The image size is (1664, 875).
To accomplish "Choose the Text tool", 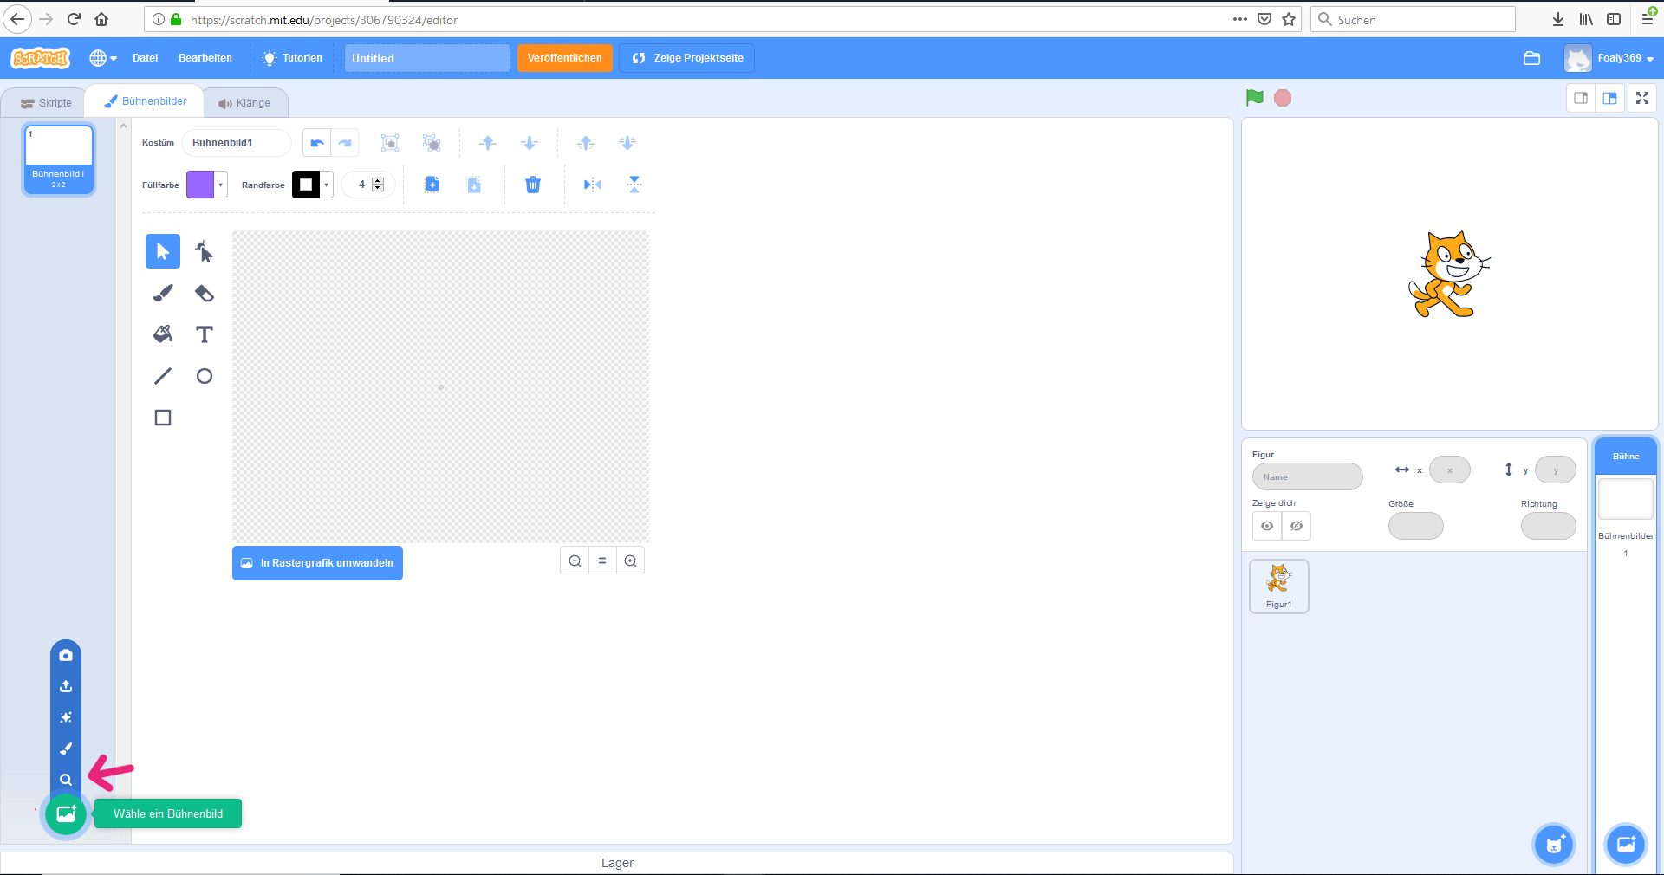I will [205, 334].
